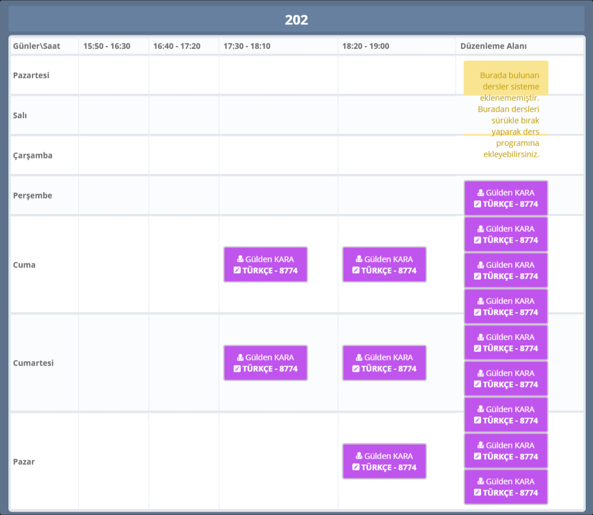Click edit icon on Cuma 18:20 lesson card
The height and width of the screenshot is (515, 593).
tap(355, 270)
